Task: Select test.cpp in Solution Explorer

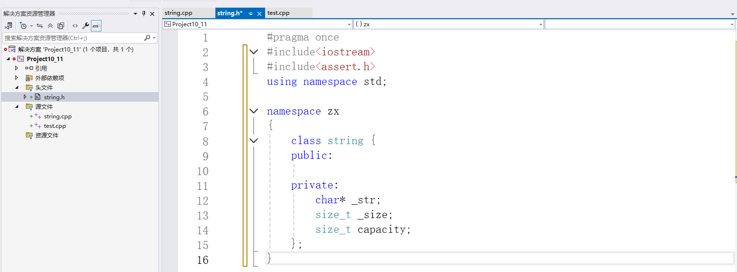Action: click(x=55, y=126)
